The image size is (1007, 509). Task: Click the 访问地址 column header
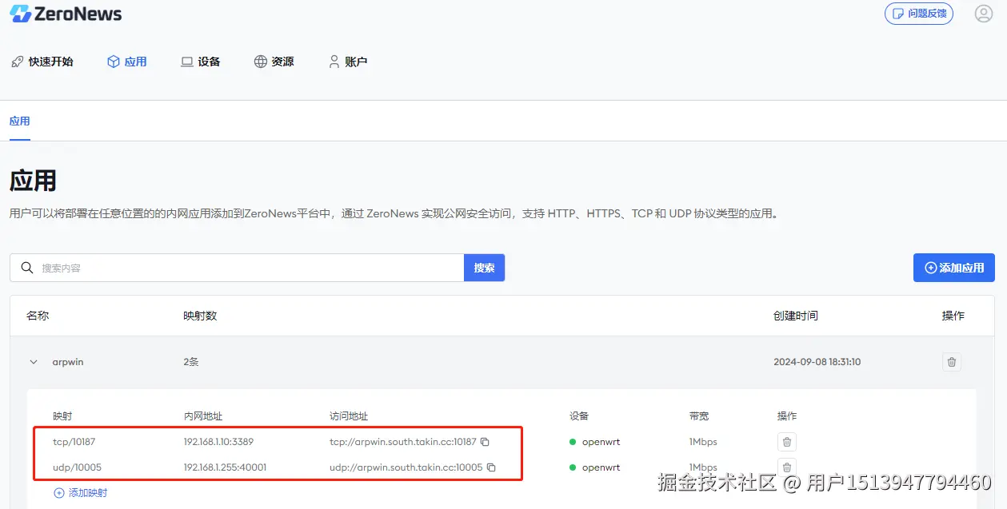(349, 416)
